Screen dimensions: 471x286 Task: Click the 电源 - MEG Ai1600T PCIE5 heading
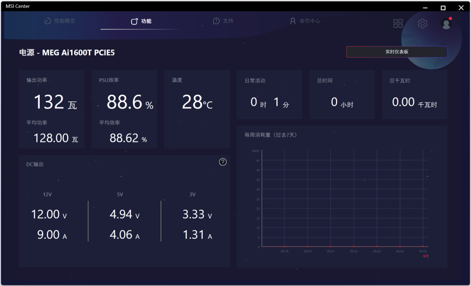[67, 53]
